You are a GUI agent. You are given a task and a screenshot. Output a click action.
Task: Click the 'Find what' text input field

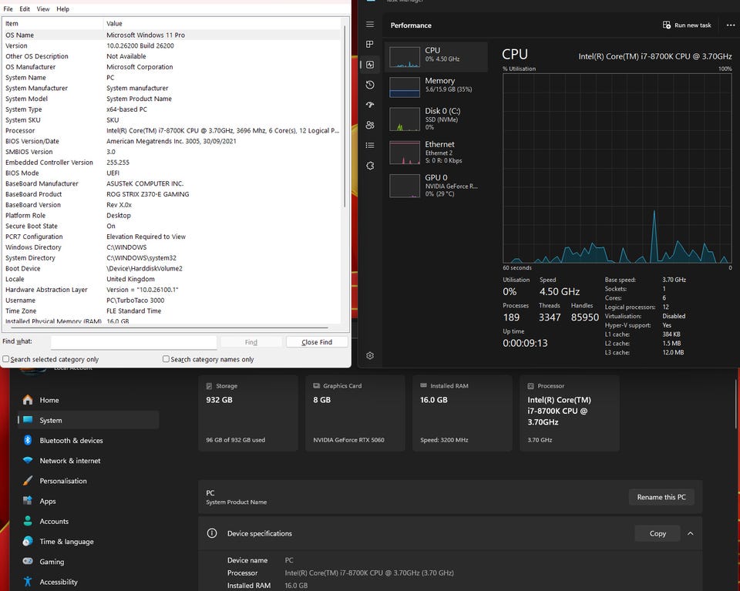[x=133, y=342]
